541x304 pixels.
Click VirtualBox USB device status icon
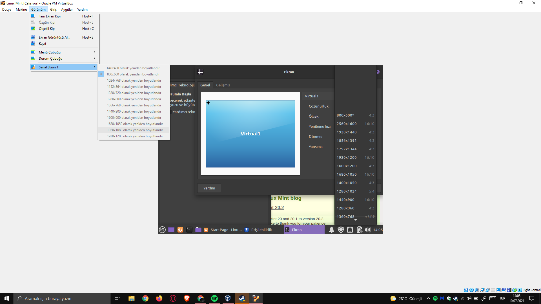[x=488, y=290]
